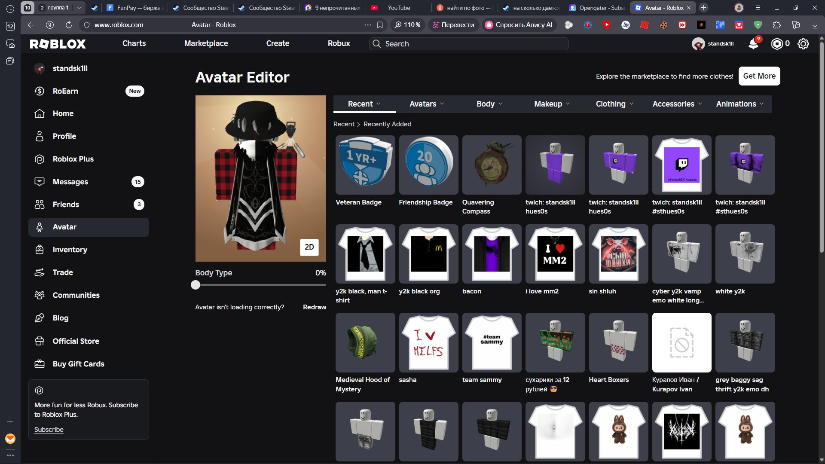
Task: Toggle the avatar preview to 2D
Action: 309,247
